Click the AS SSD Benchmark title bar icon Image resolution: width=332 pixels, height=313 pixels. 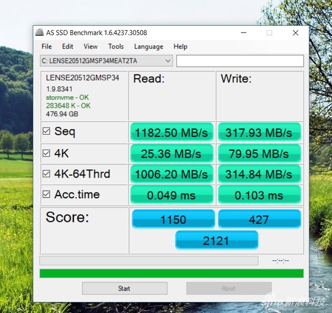40,32
